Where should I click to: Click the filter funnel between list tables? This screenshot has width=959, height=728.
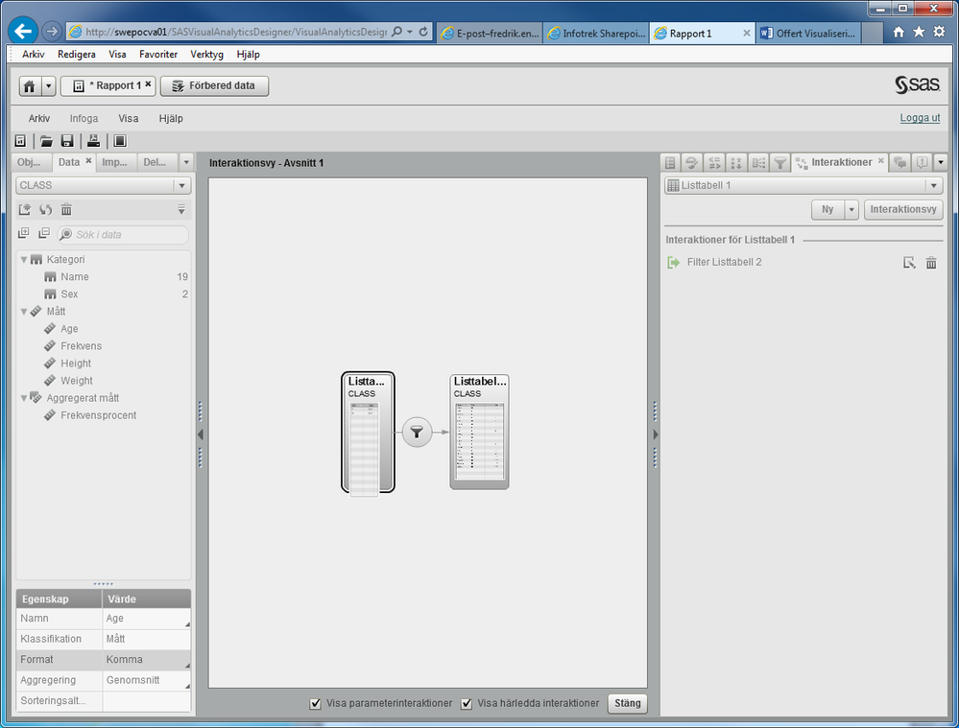tap(416, 433)
